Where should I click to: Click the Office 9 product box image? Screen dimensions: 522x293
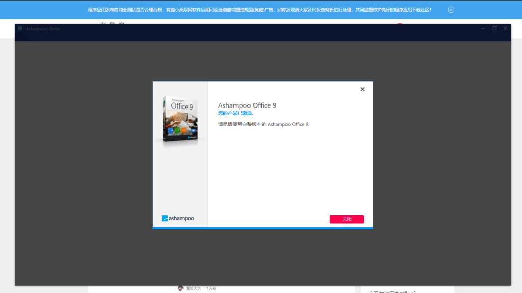180,120
